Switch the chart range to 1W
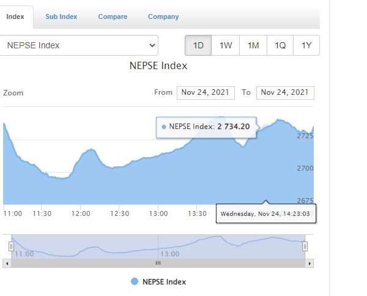Image resolution: width=367 pixels, height=296 pixels. [x=226, y=46]
